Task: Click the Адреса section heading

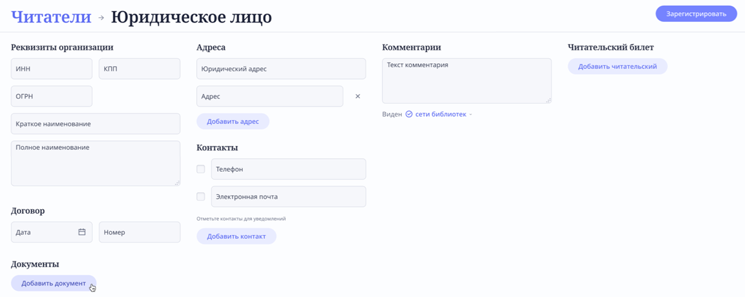Action: click(x=211, y=47)
